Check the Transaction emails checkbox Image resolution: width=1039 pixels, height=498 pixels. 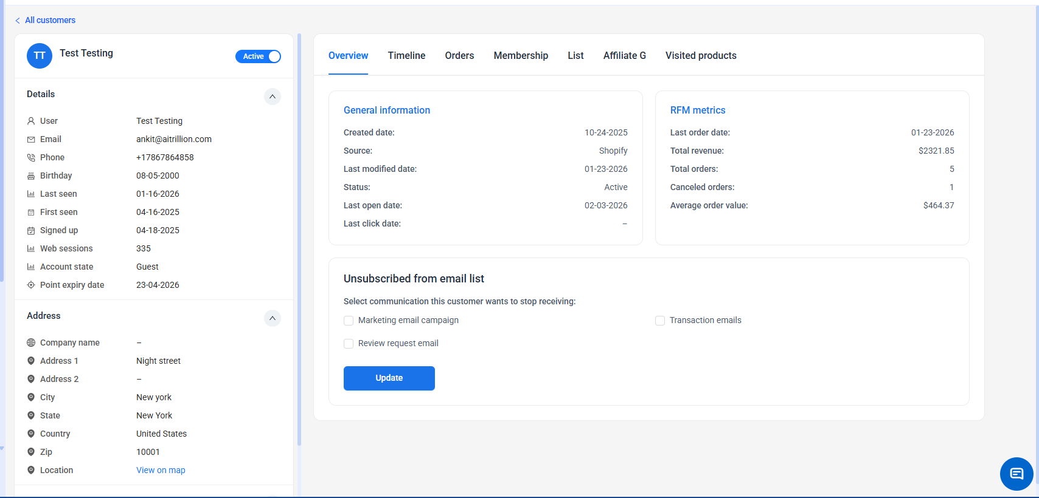[660, 321]
